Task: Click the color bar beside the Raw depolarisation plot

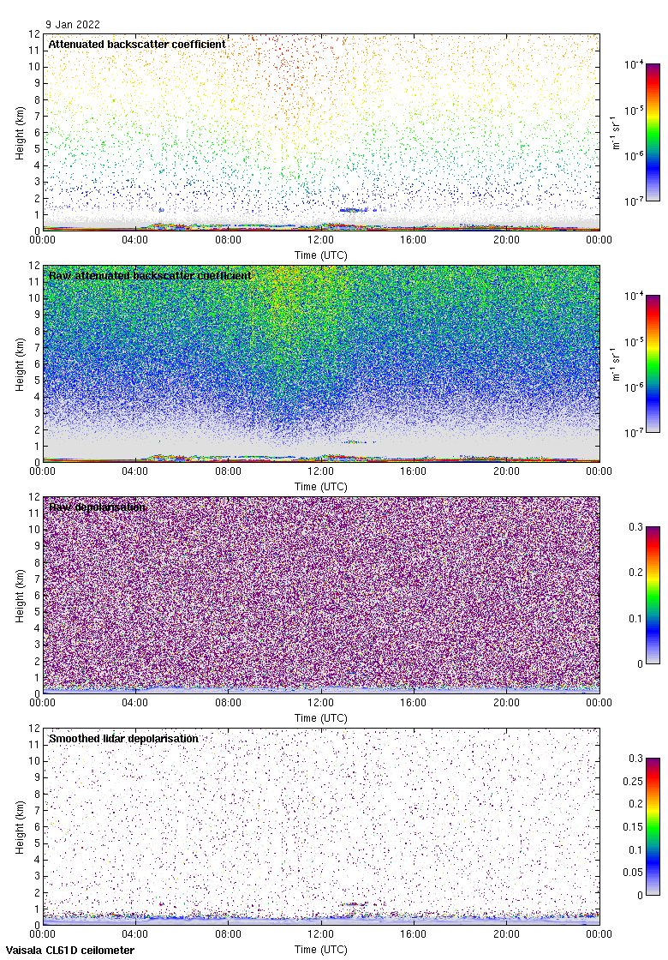Action: tap(653, 595)
